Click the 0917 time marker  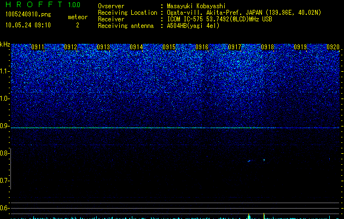click(235, 47)
